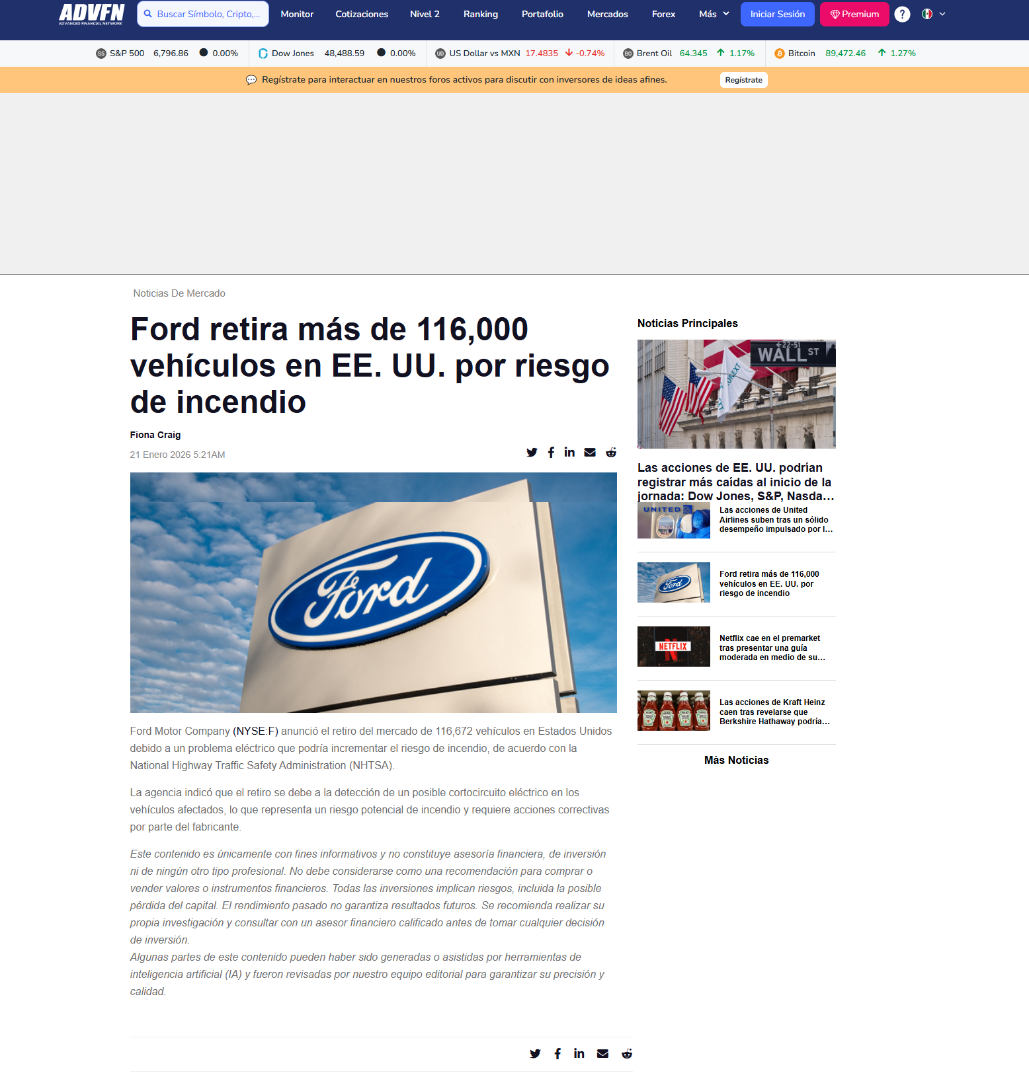The height and width of the screenshot is (1079, 1029).
Task: Click Brent Oil price 64.345
Action: [x=694, y=54]
